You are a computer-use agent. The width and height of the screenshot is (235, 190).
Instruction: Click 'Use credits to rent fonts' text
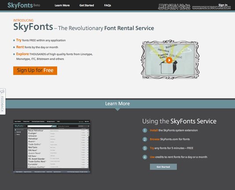(x=178, y=157)
